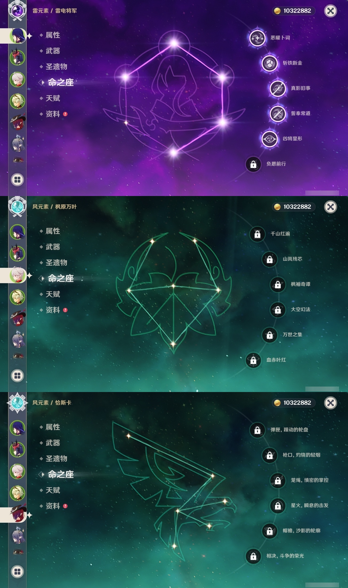Open the 凶将显形 eye icon
Viewport: 348px width, 588px height.
coord(269,139)
